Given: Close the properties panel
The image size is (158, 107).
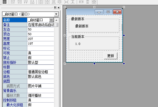Looking at the screenshot, I should click(59, 7).
